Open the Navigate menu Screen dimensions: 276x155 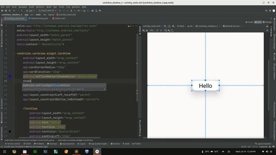pyautogui.click(x=23, y=7)
